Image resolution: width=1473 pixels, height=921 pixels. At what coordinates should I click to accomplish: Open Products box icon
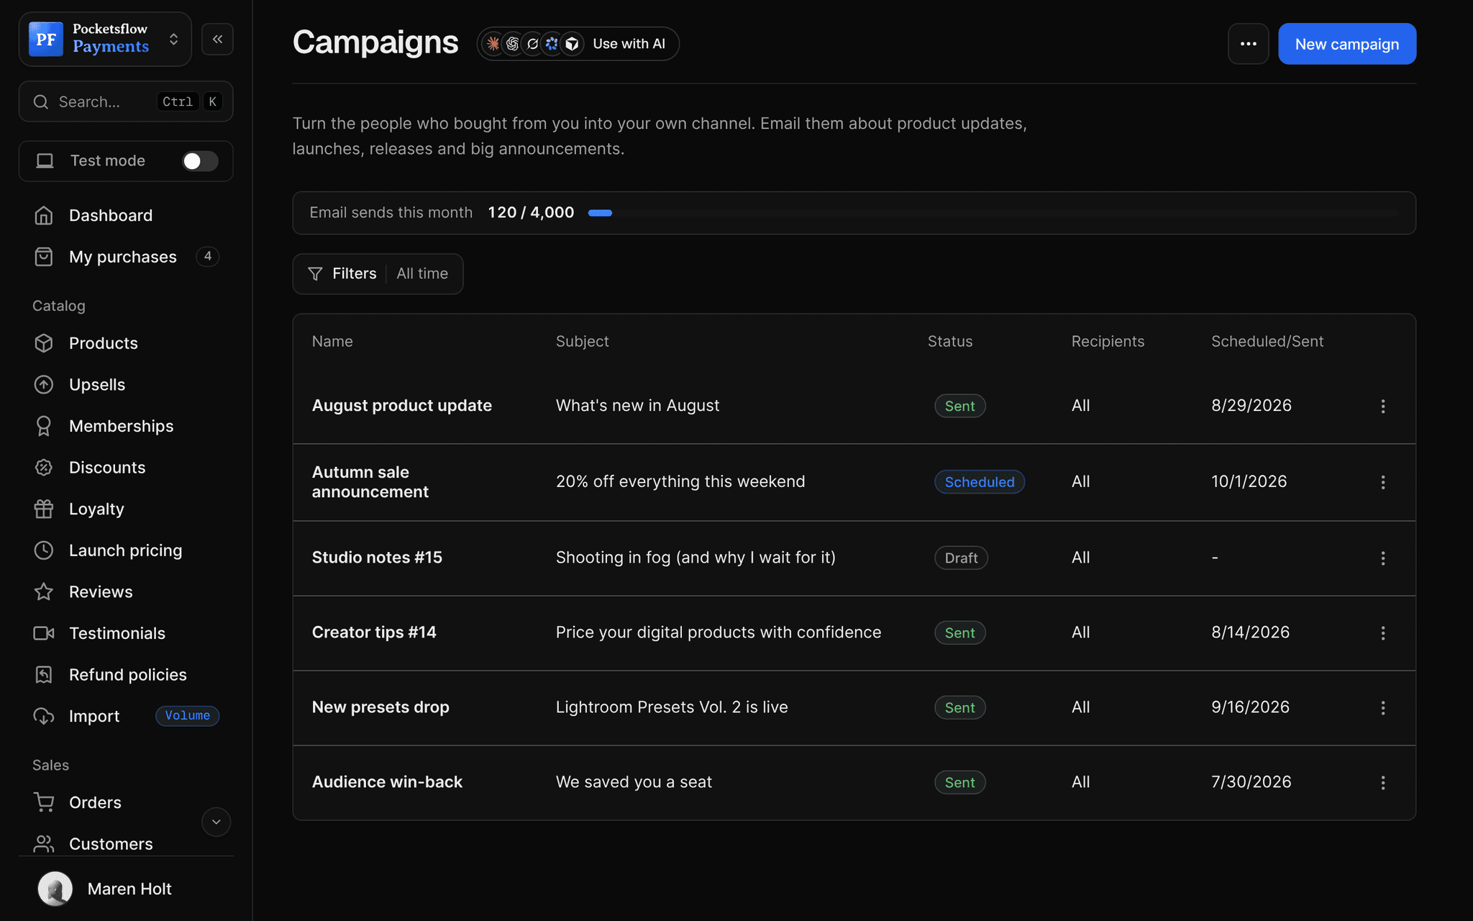(44, 343)
